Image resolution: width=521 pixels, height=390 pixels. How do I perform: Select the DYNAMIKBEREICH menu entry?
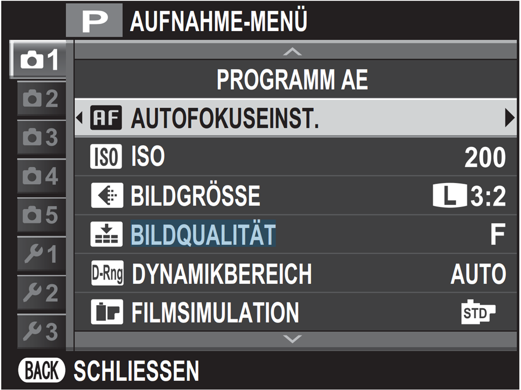(221, 274)
